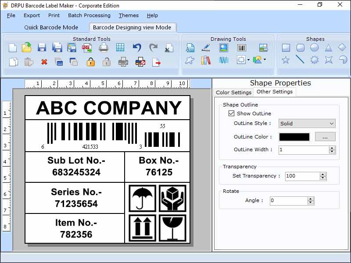Image resolution: width=351 pixels, height=263 pixels.
Task: Click the OutLine Color swatch
Action: point(294,137)
